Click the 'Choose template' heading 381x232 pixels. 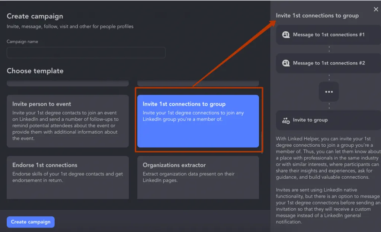35,71
